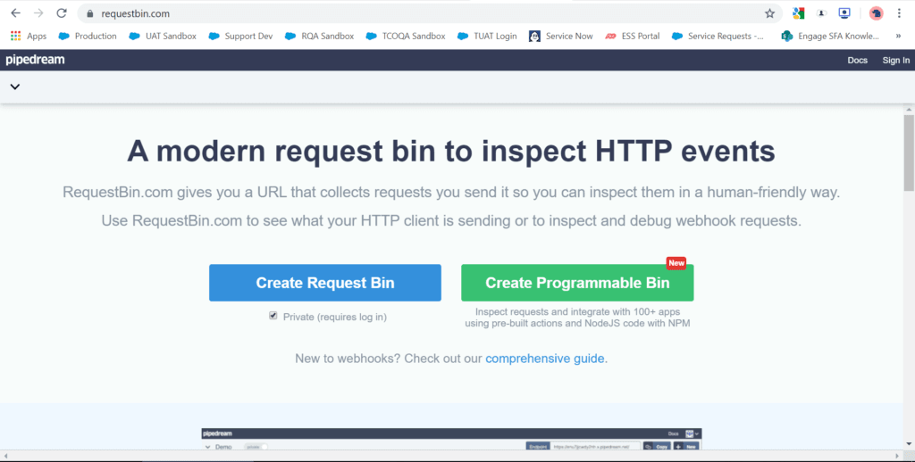Open the Engage SFA Knowledge bookmark

click(830, 36)
